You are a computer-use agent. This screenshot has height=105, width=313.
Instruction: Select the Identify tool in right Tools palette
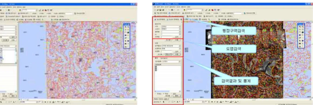(303, 41)
